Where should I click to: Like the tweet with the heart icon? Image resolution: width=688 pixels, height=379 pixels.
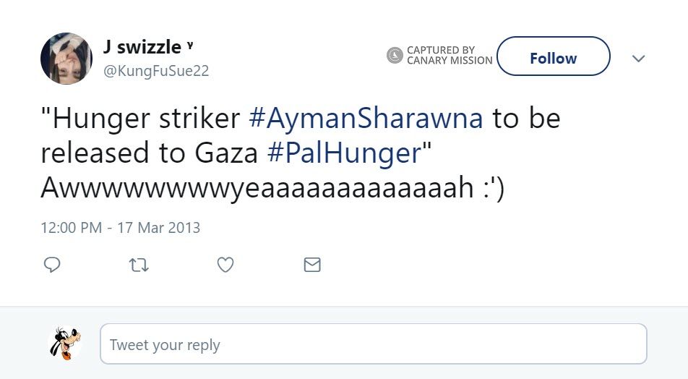click(225, 265)
